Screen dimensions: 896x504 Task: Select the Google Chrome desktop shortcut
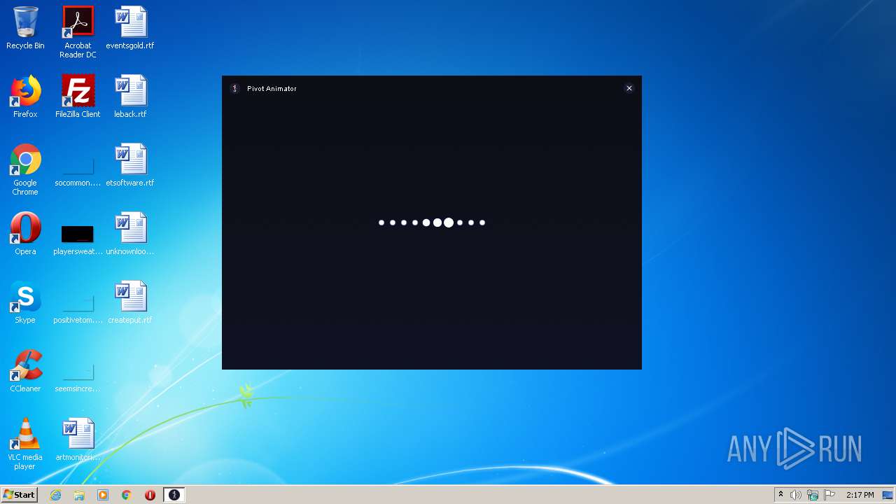pos(25,169)
